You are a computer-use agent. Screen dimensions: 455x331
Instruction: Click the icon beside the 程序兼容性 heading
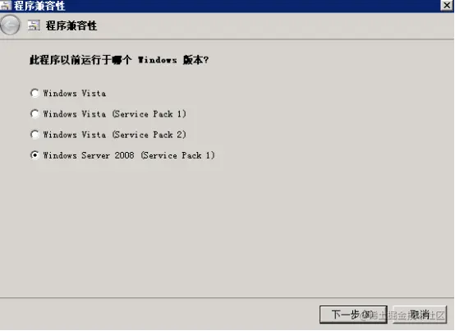click(x=34, y=25)
